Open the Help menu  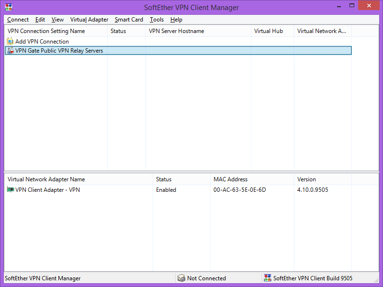tap(176, 20)
